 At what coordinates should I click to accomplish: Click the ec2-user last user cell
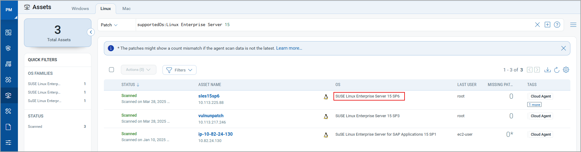(x=465, y=134)
